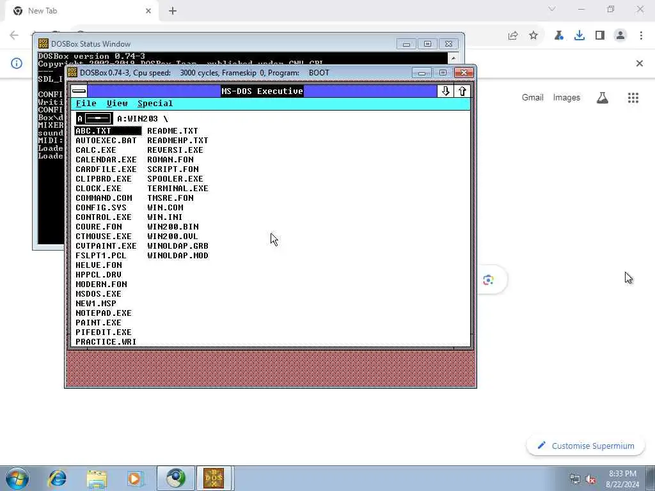Viewport: 655px width, 491px height.
Task: Select READMEHP.TXT file
Action: coord(178,141)
